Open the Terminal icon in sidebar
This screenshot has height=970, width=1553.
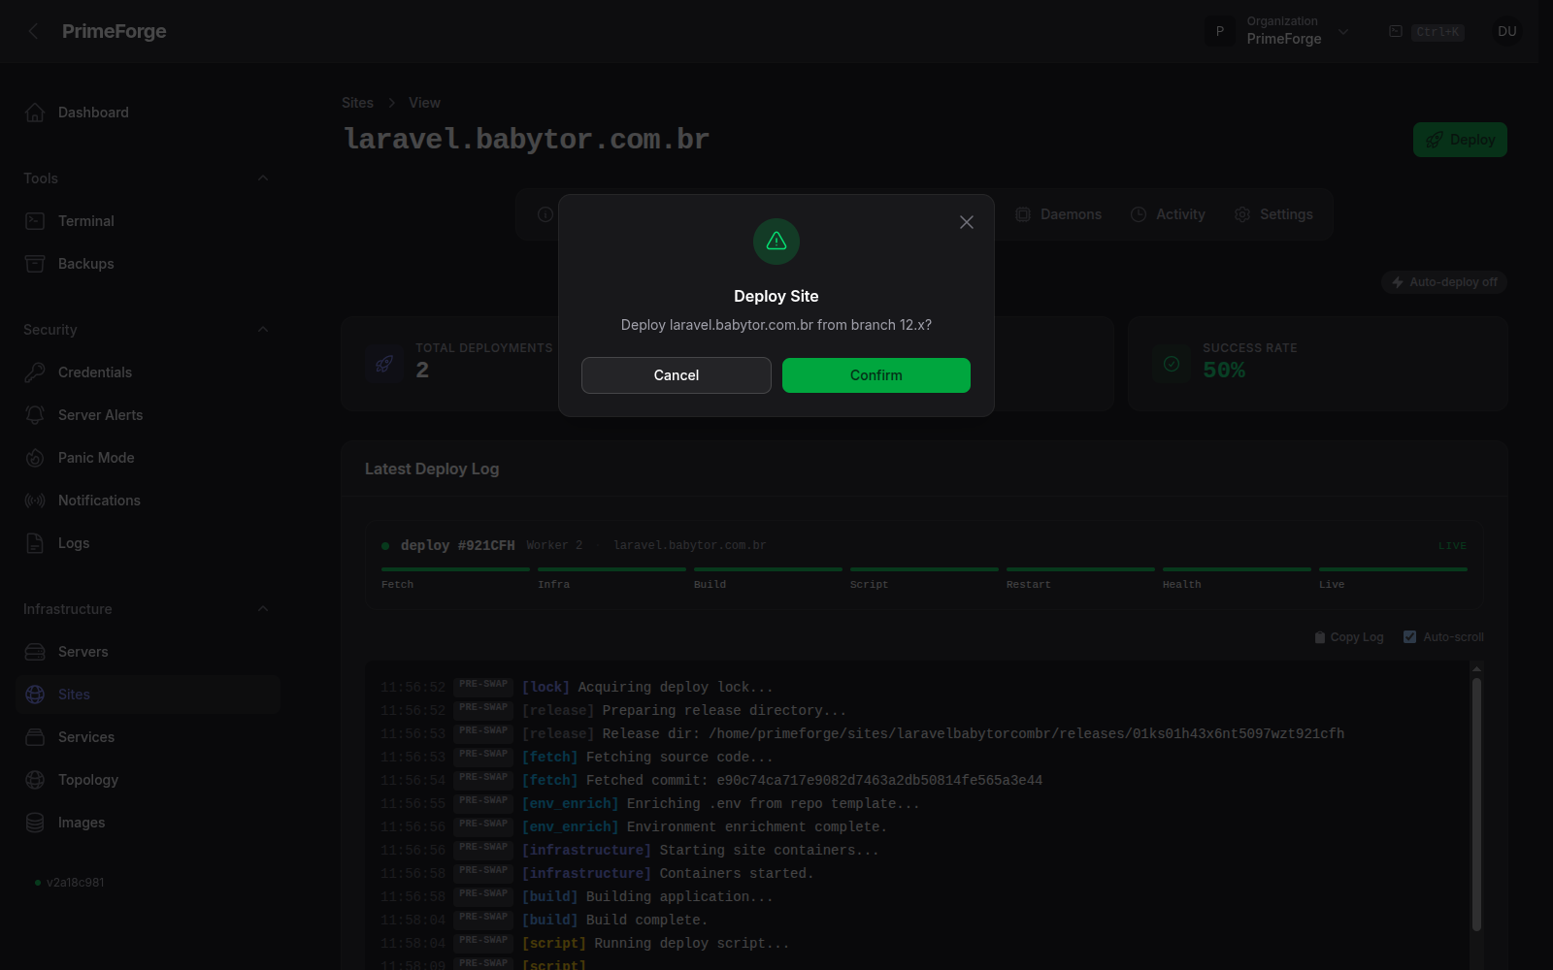pyautogui.click(x=35, y=221)
